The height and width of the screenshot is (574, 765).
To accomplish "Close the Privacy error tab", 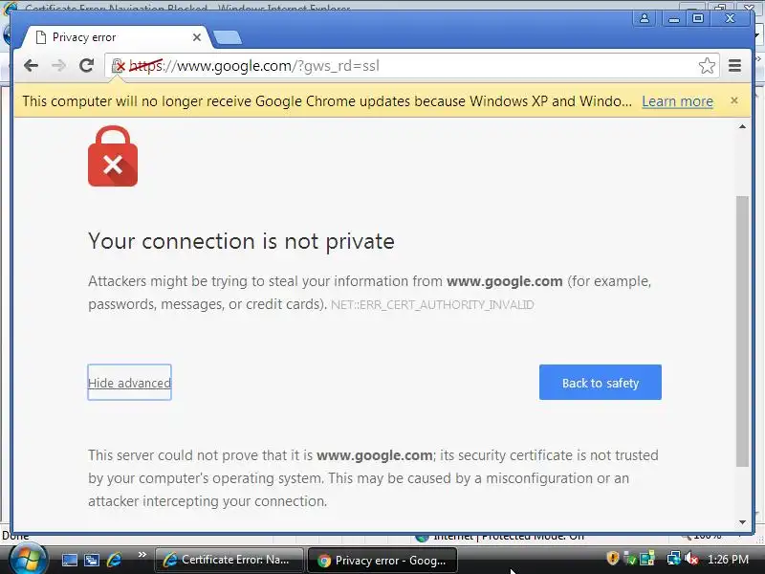I will [197, 37].
